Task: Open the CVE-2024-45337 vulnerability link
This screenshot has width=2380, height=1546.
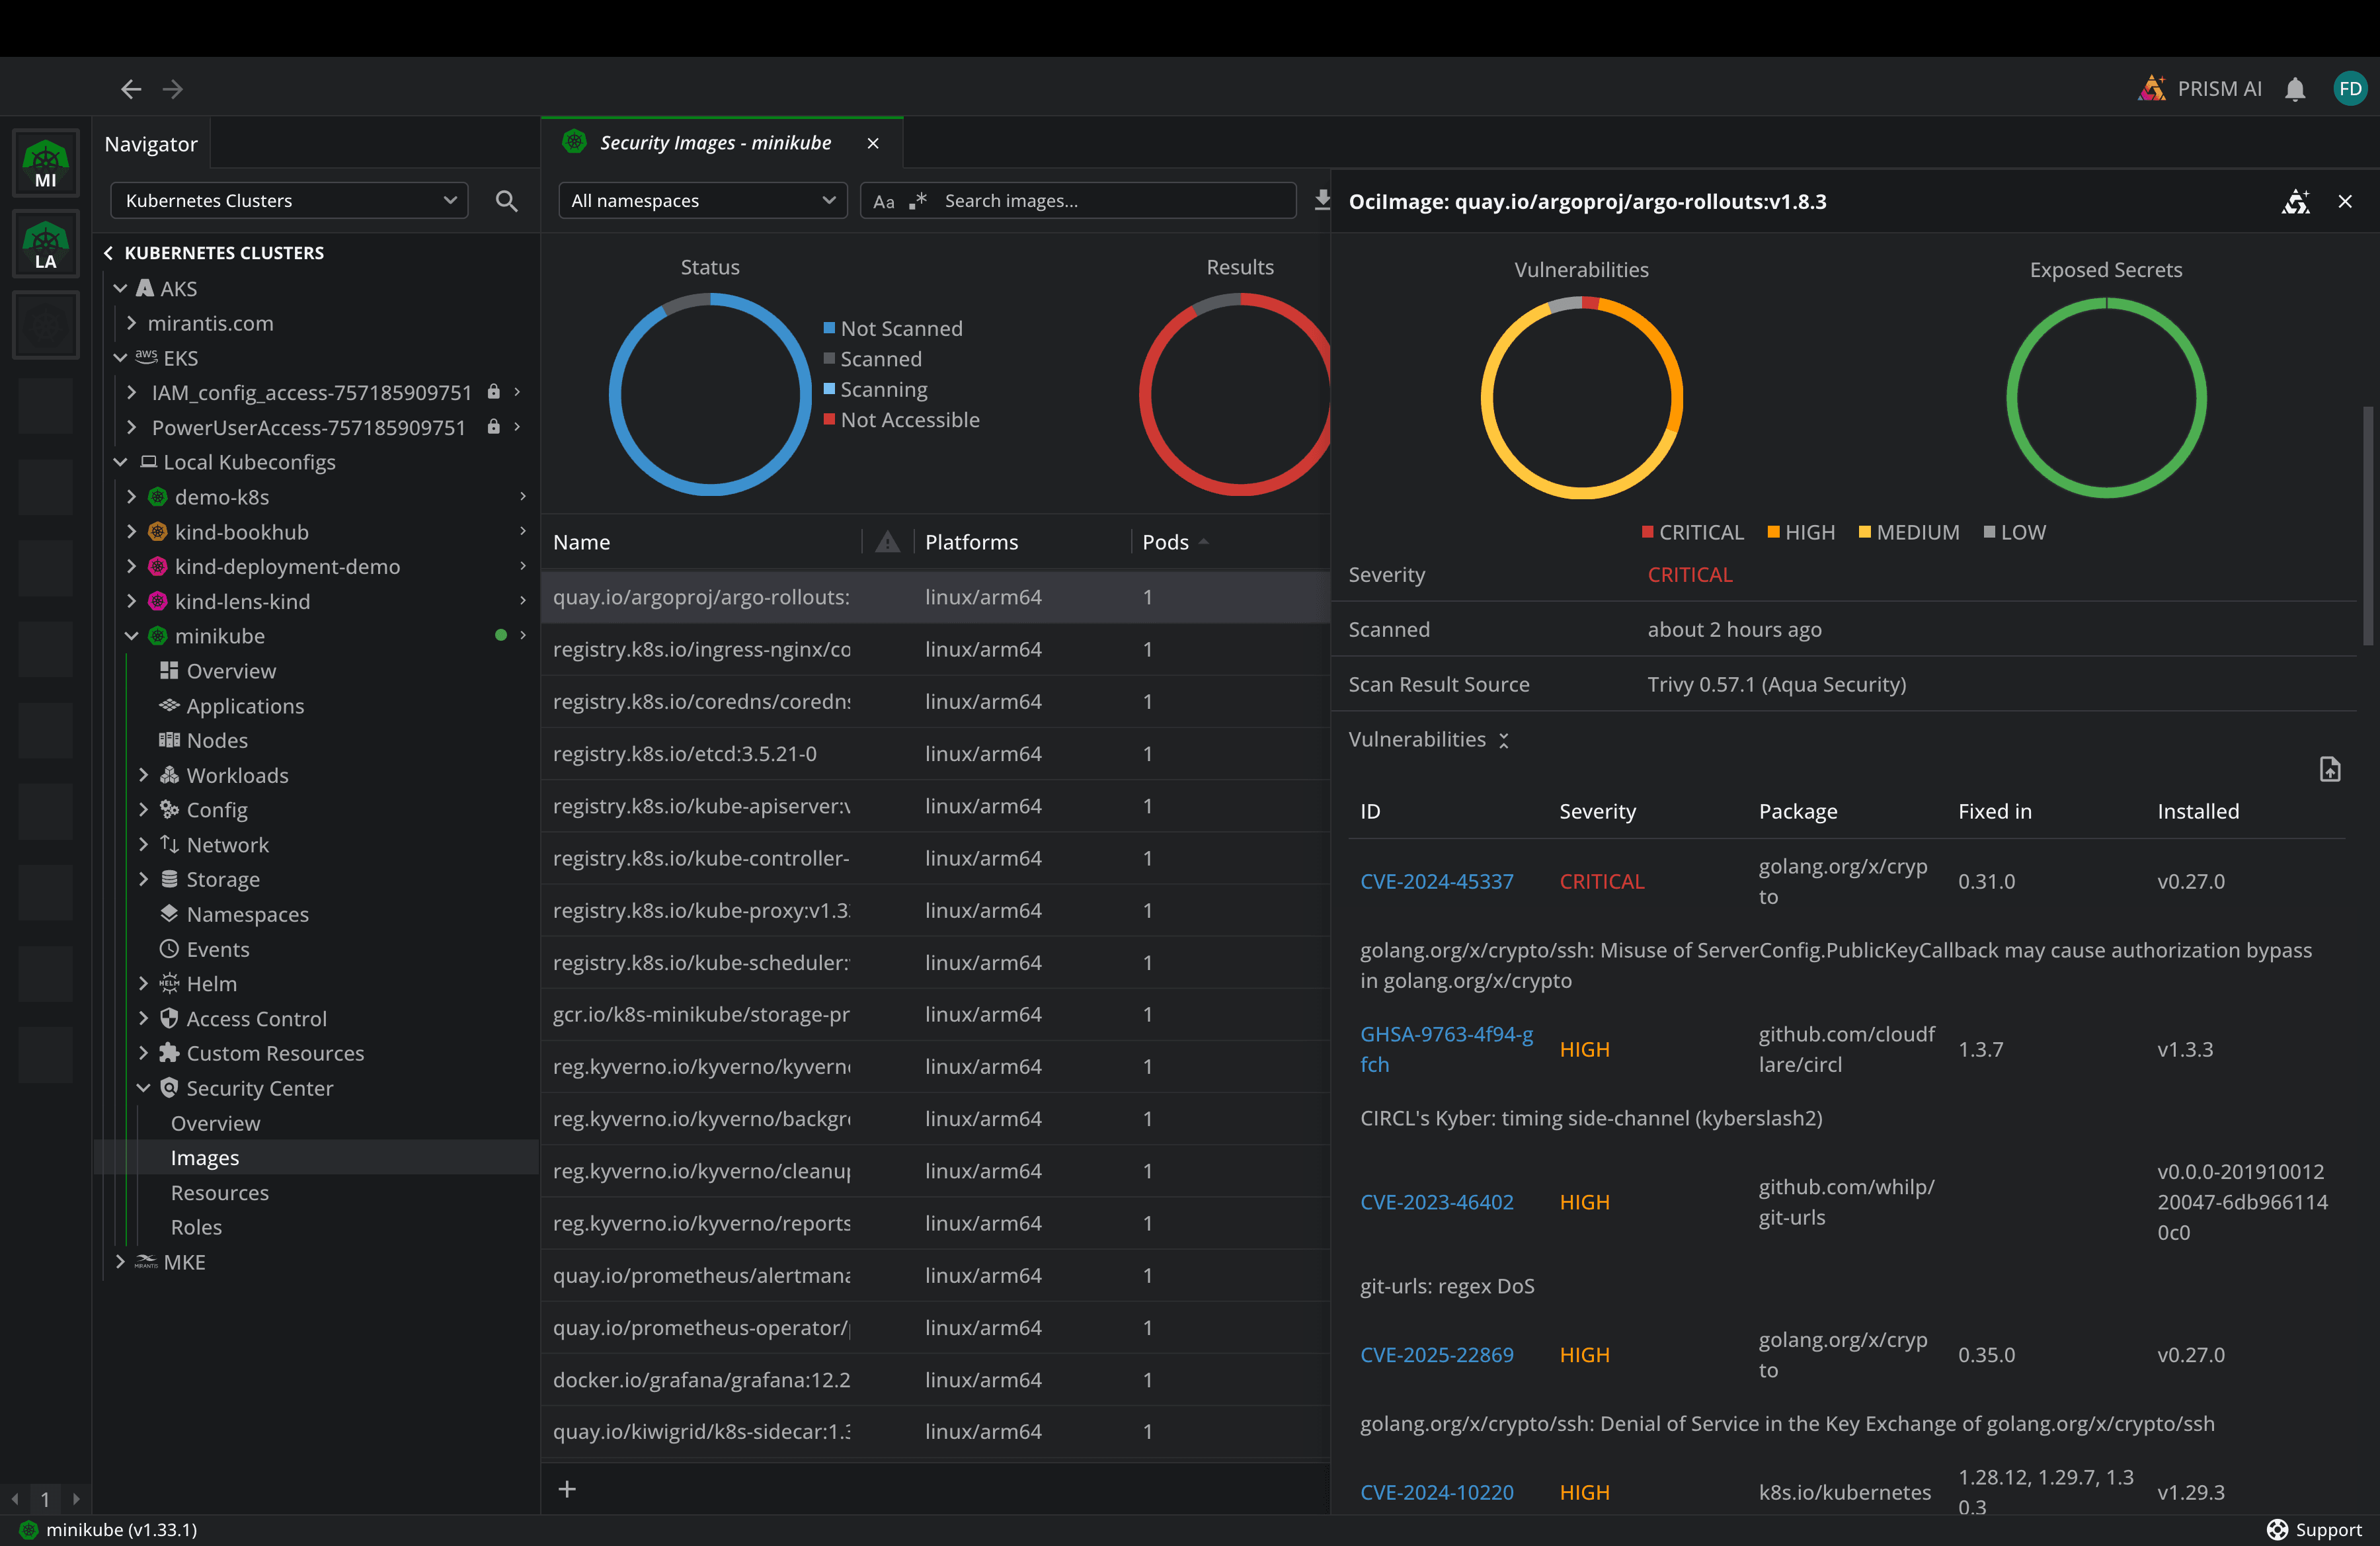Action: [1437, 881]
